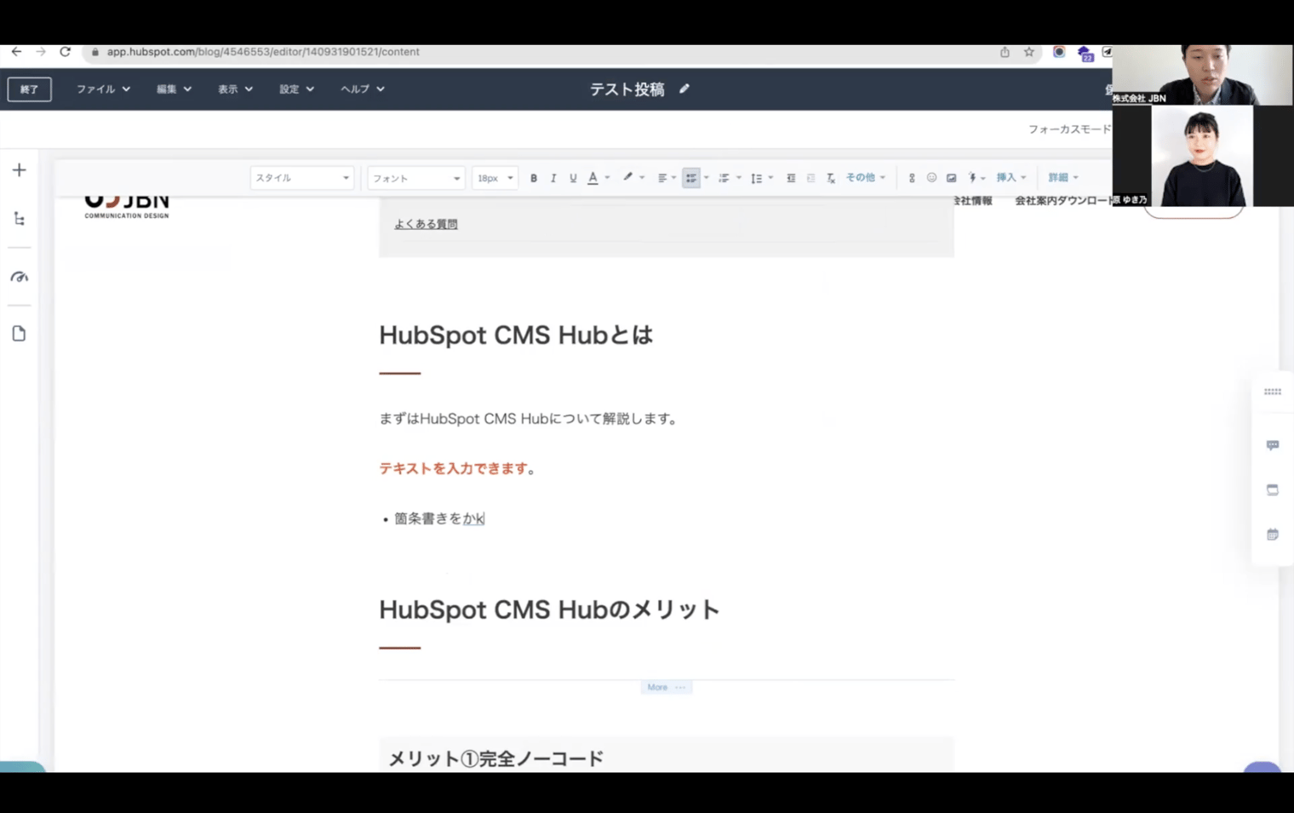Open the text color dropdown arrow
Viewport: 1294px width, 813px height.
coord(607,178)
